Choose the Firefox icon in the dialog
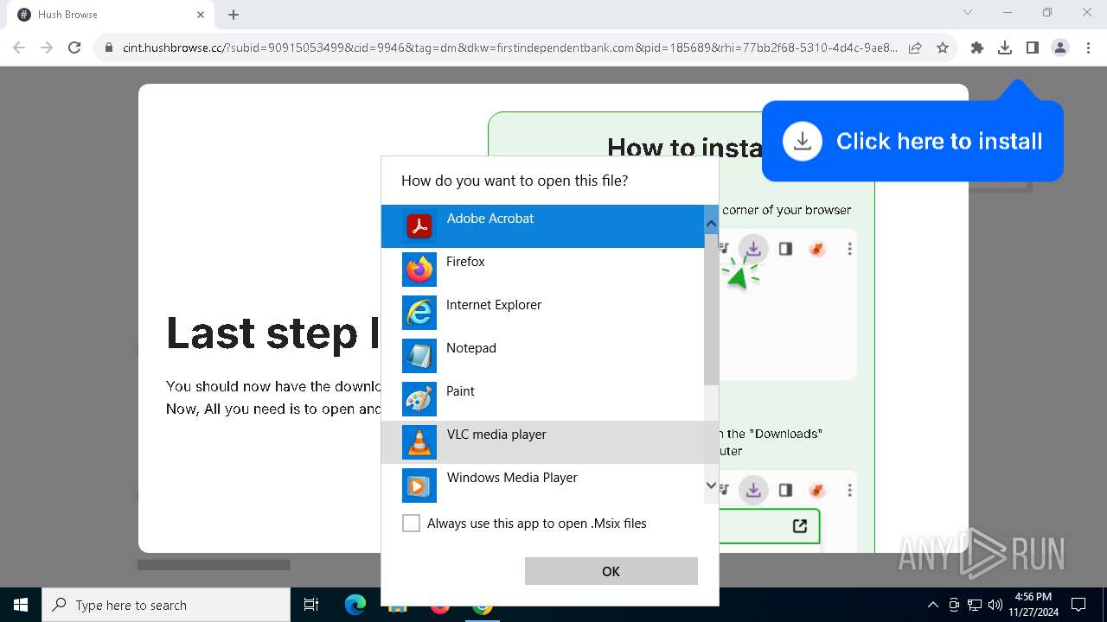1107x622 pixels. click(419, 270)
